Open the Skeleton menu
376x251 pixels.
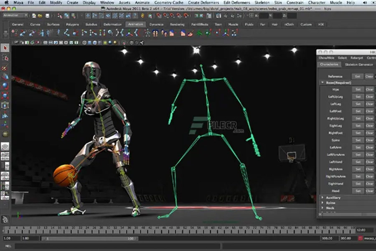pyautogui.click(x=262, y=3)
